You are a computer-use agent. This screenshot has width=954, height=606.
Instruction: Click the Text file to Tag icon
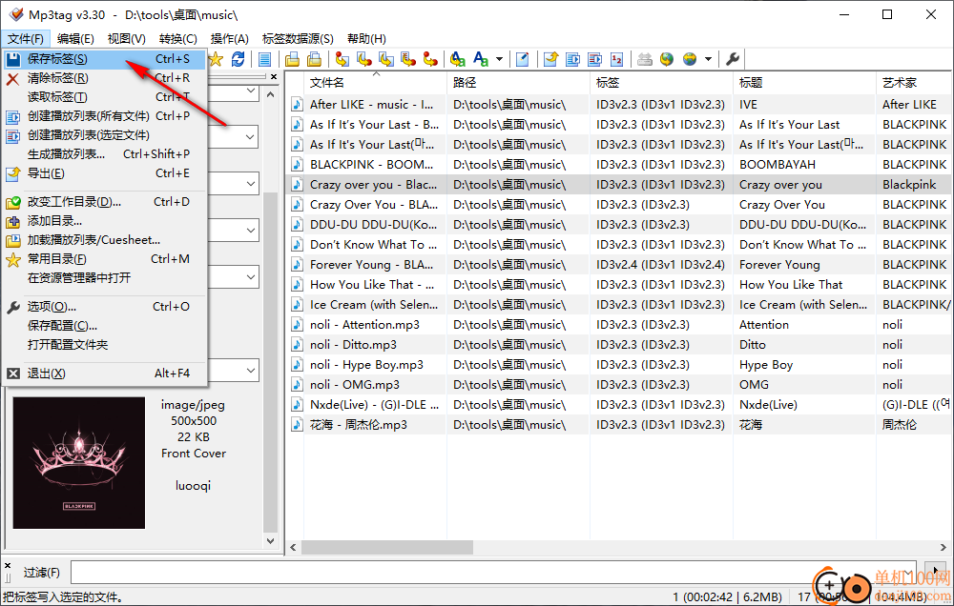pos(408,59)
